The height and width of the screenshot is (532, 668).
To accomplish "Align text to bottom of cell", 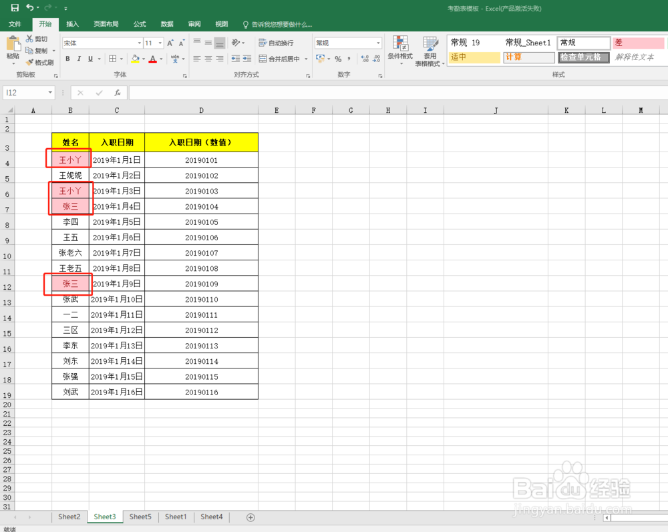I will point(220,43).
